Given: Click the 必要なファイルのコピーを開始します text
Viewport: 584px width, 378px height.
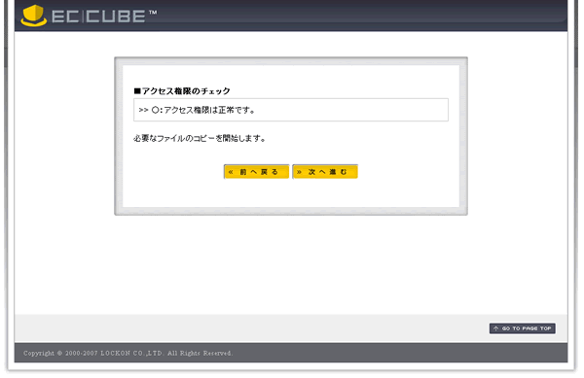Looking at the screenshot, I should pyautogui.click(x=200, y=139).
